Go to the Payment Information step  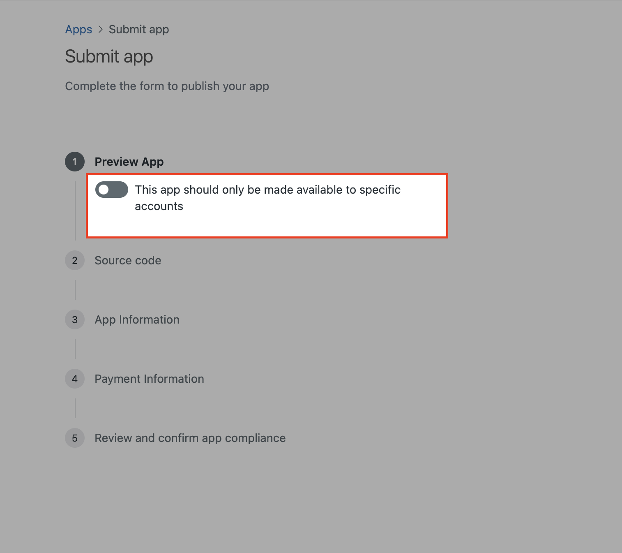pos(149,379)
